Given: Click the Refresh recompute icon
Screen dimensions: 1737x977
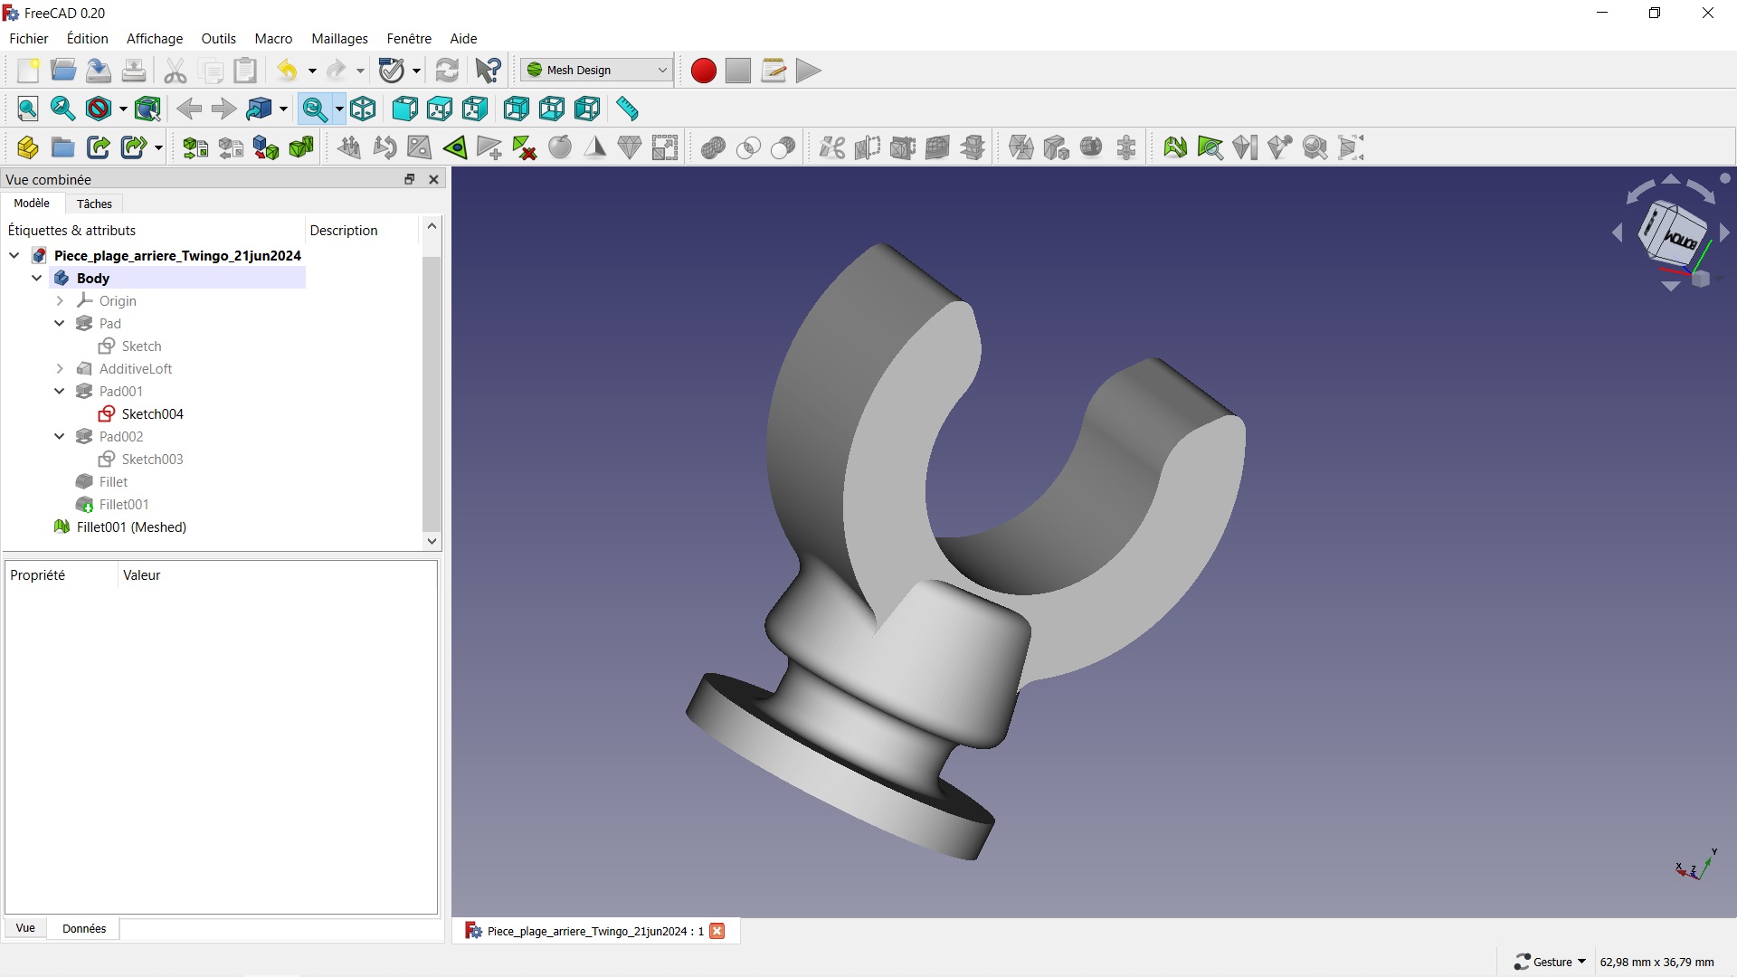Looking at the screenshot, I should [447, 71].
